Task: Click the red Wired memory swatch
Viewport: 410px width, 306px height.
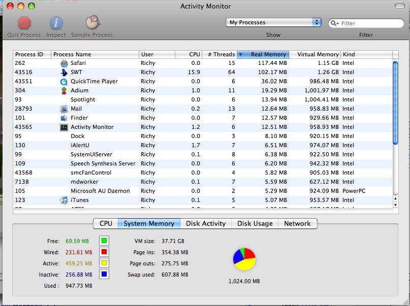Action: [104, 252]
